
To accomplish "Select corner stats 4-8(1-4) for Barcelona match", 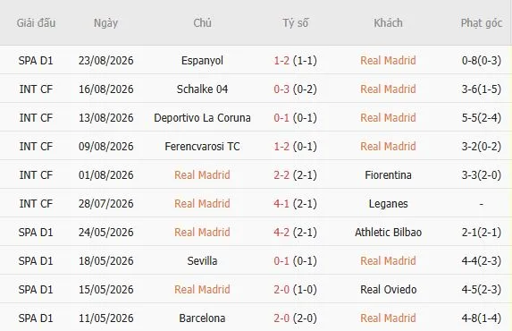I will (x=482, y=318).
